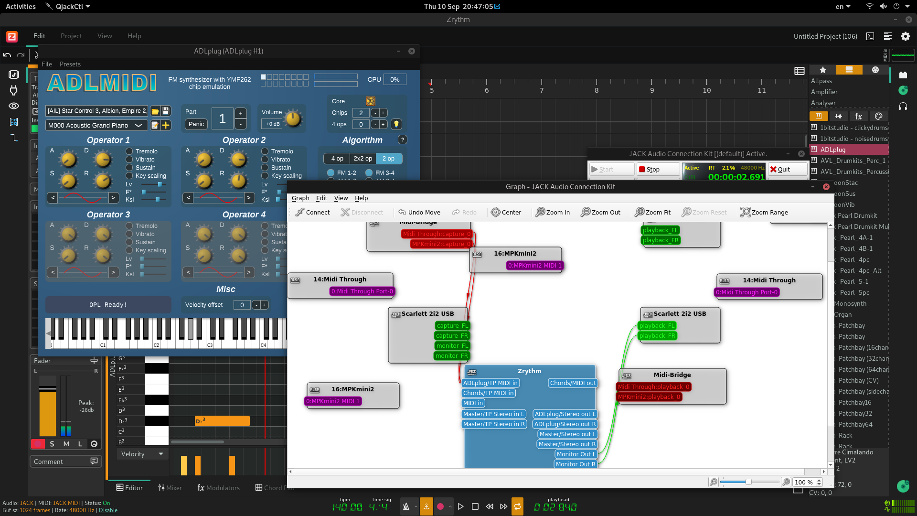Click the anchor return-to-cue icon
The image size is (917, 516).
pyautogui.click(x=427, y=506)
